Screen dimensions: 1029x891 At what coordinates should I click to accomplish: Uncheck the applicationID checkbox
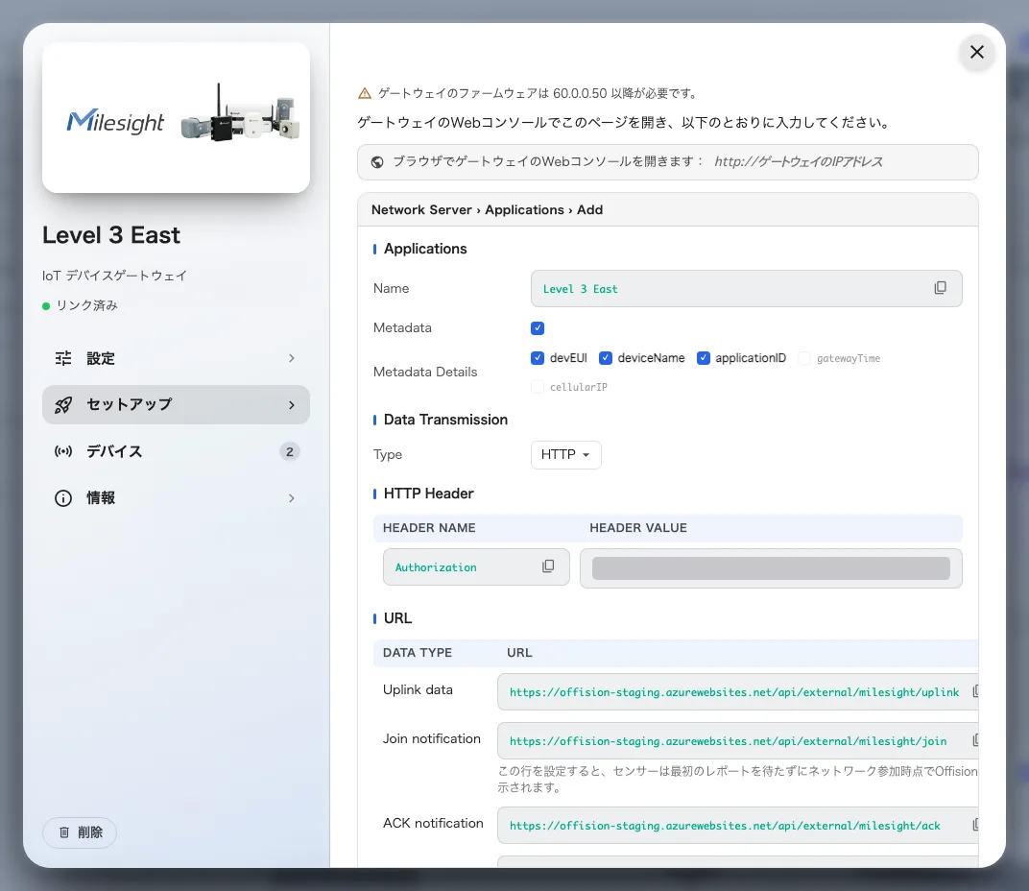(x=704, y=358)
